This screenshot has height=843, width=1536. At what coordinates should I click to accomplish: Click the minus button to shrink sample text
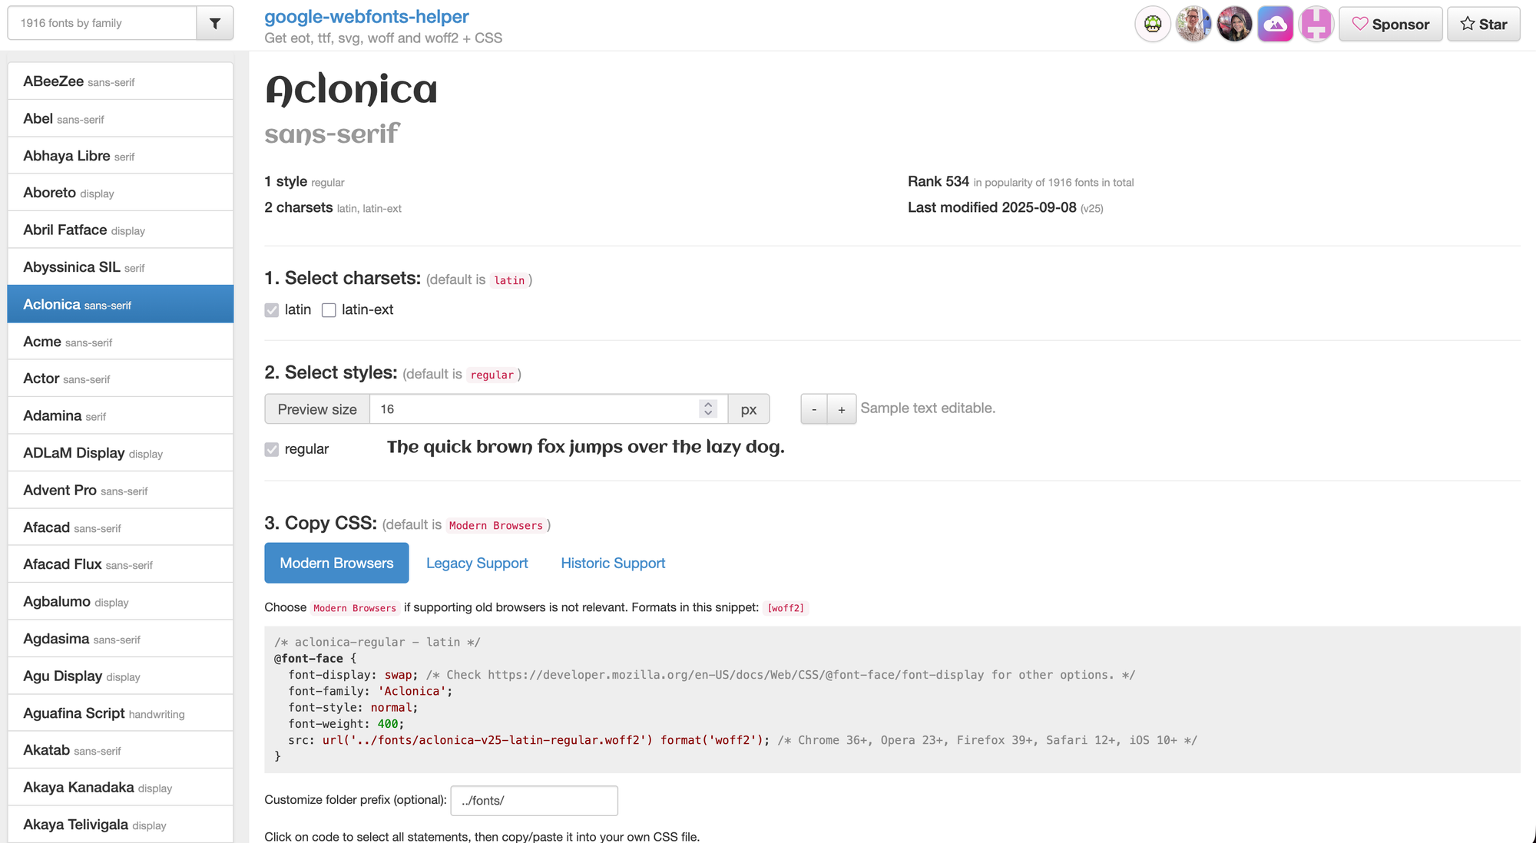coord(814,409)
